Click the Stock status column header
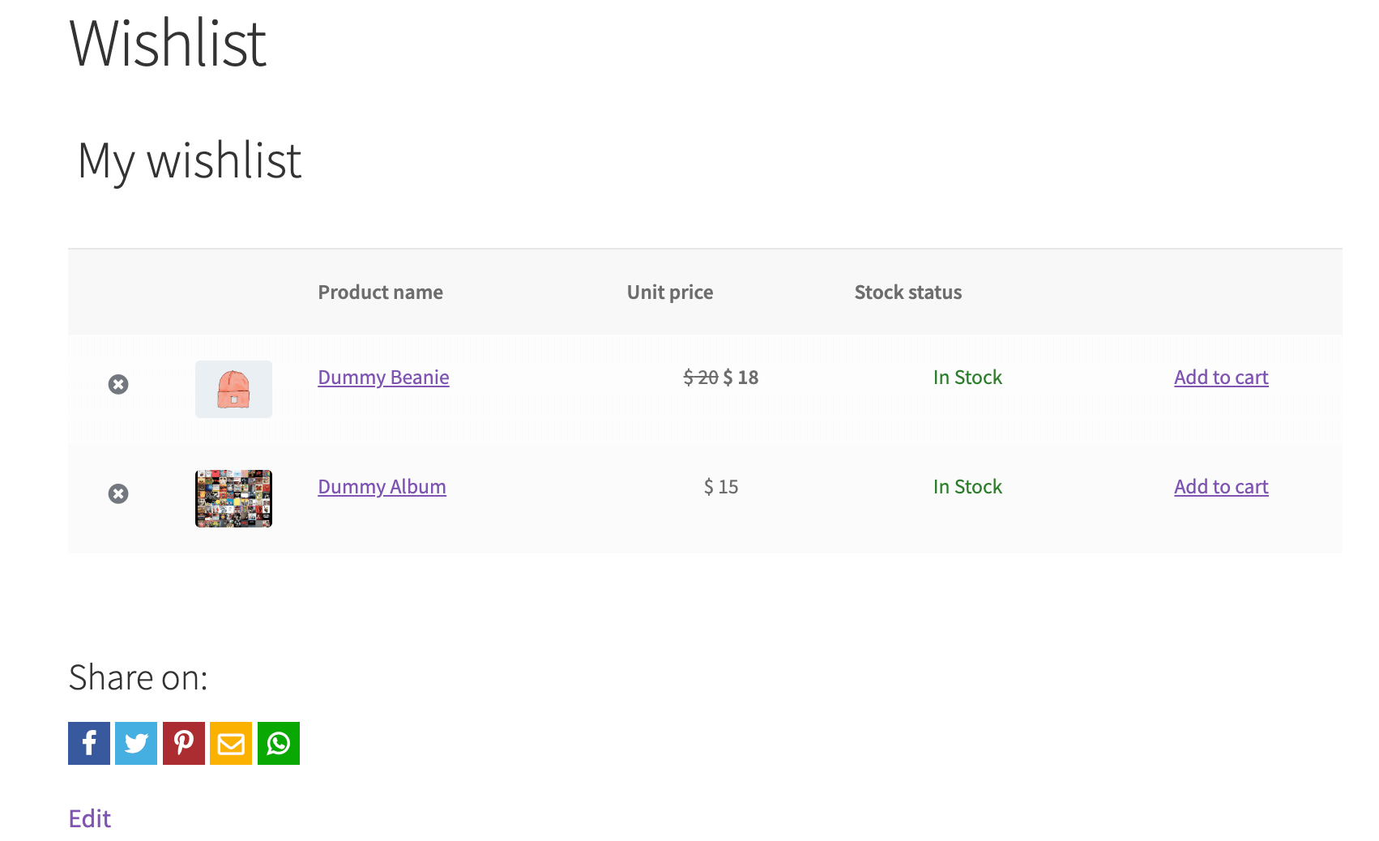Image resolution: width=1379 pixels, height=841 pixels. [x=907, y=292]
